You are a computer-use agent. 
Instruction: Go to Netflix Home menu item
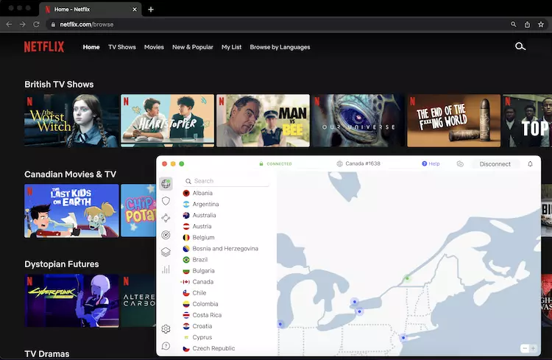click(x=91, y=47)
